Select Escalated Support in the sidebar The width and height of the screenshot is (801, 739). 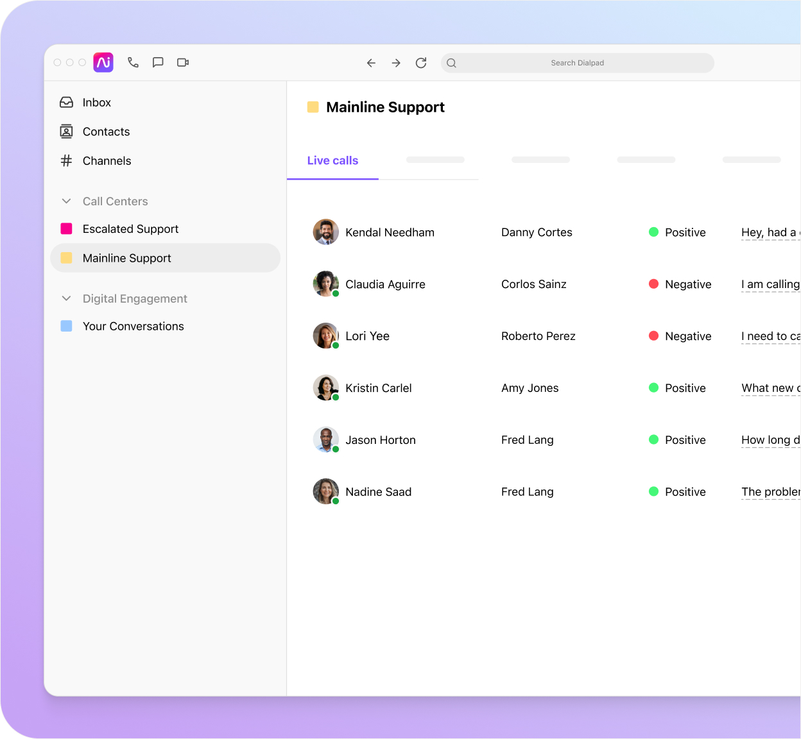[130, 229]
